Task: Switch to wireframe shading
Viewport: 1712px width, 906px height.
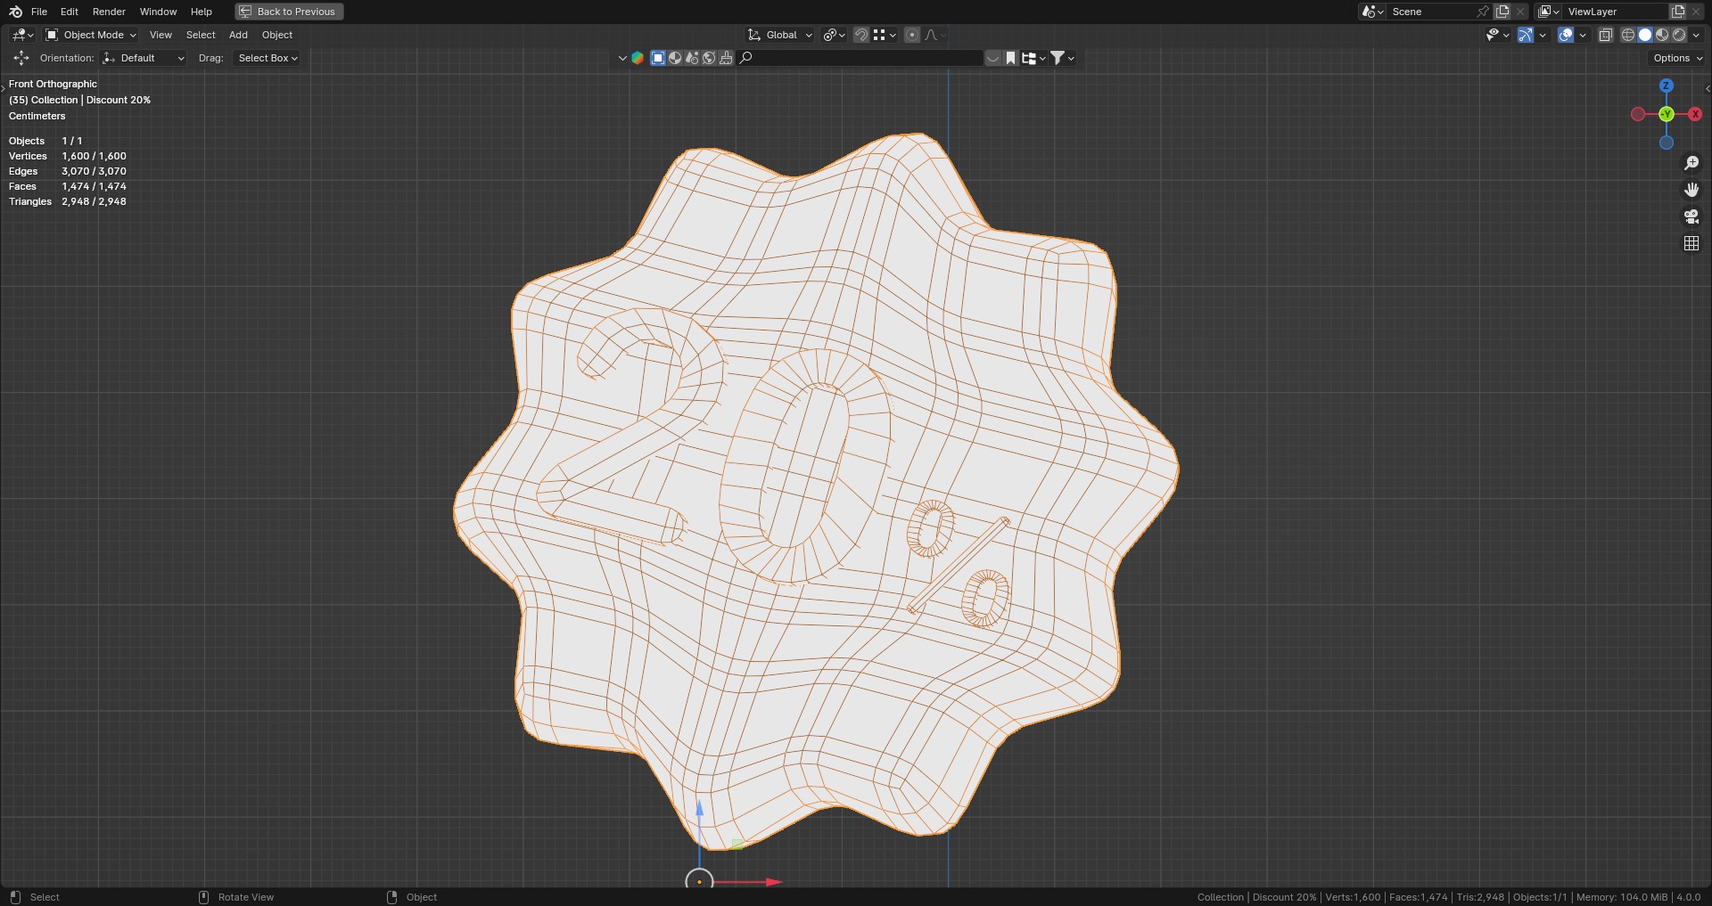Action: 1628,35
